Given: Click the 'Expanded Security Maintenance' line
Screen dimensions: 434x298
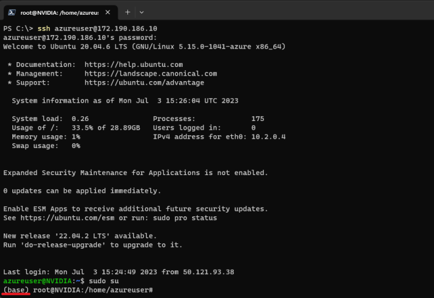Looking at the screenshot, I should point(135,173).
